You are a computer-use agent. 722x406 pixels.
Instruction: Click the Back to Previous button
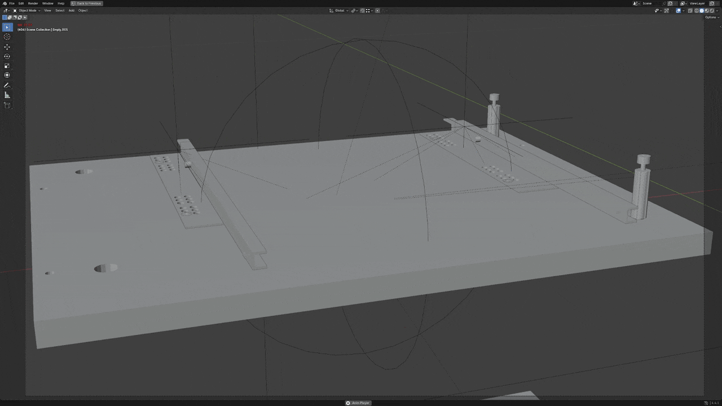86,3
